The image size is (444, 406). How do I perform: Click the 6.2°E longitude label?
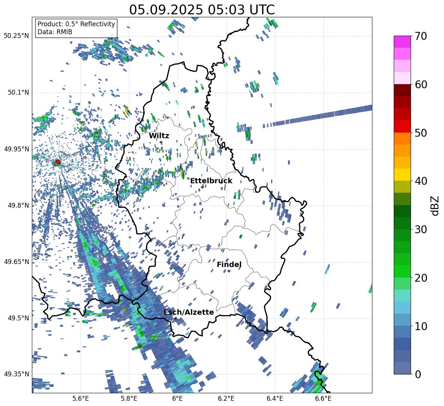coord(226,399)
